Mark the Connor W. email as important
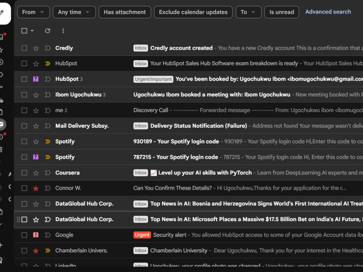 (48, 188)
